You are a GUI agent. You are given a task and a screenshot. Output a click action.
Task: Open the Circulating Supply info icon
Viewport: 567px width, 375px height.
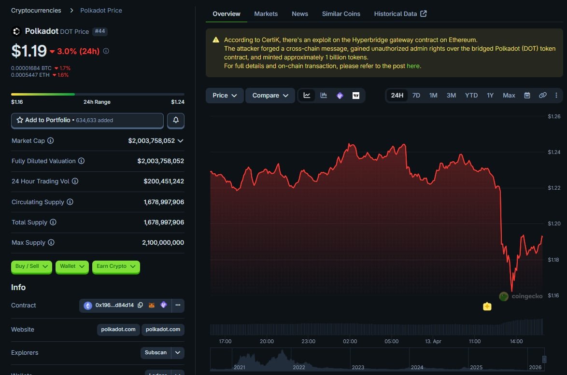[70, 202]
